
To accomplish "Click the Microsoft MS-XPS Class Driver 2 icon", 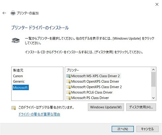I will (x=68, y=76).
